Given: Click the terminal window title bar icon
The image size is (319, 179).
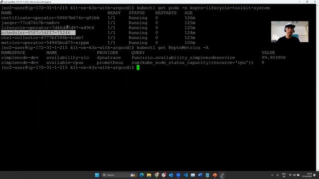Looking at the screenshot, I should tap(1, 1).
